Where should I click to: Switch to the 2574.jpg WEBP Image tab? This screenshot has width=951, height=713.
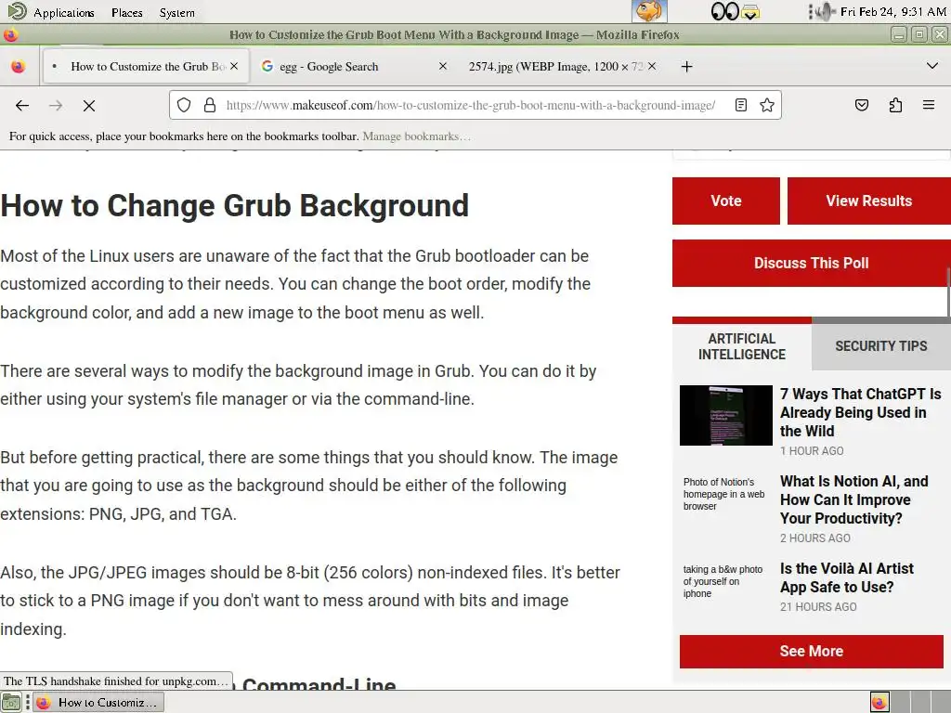pos(561,67)
